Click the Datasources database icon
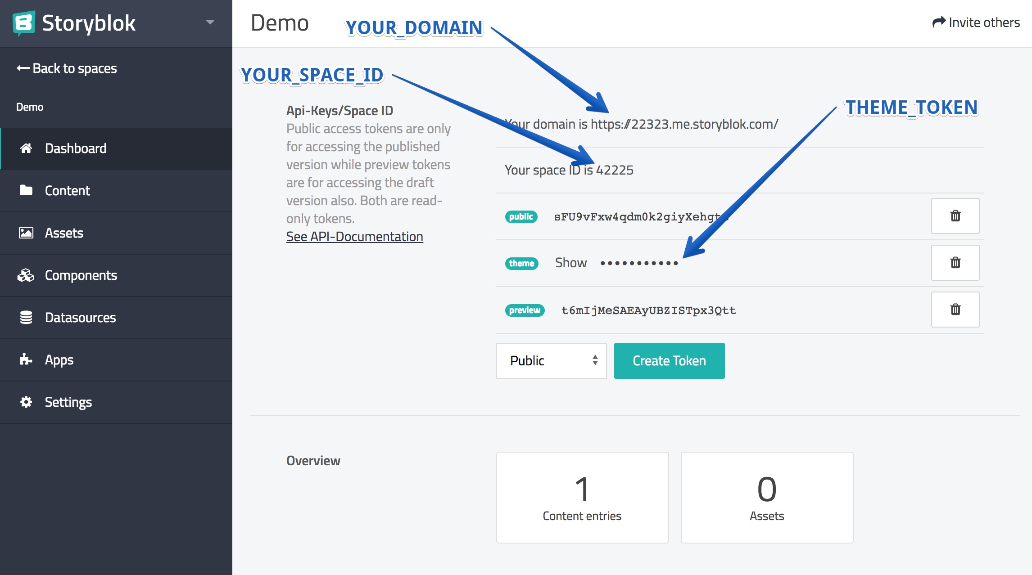The width and height of the screenshot is (1032, 575). tap(26, 318)
